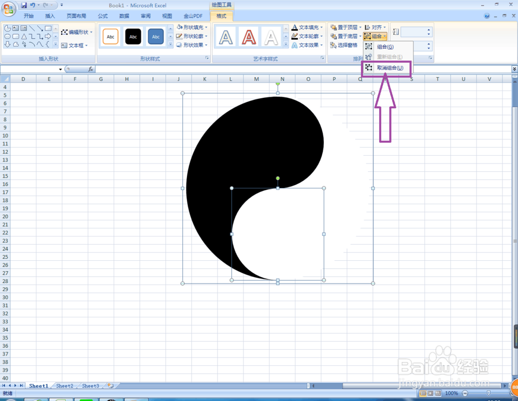Screen dimensions: 518x401
Task: Apply the black filled Abc shape style
Action: click(x=133, y=37)
